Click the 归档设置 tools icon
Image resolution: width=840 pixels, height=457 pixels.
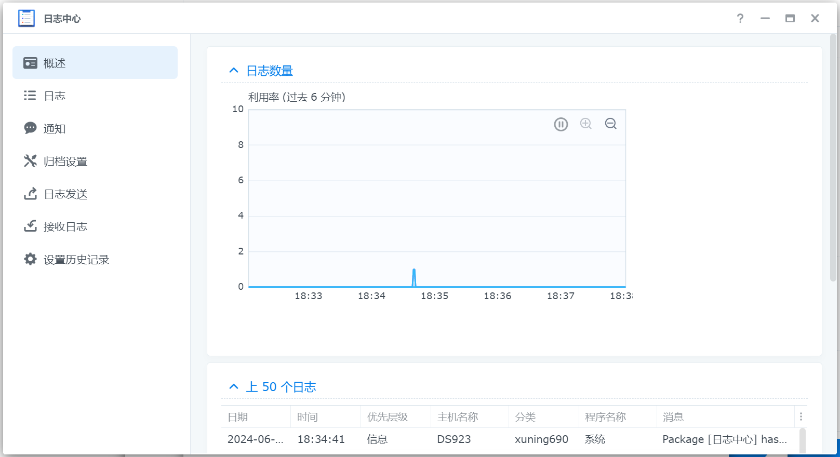pos(30,161)
